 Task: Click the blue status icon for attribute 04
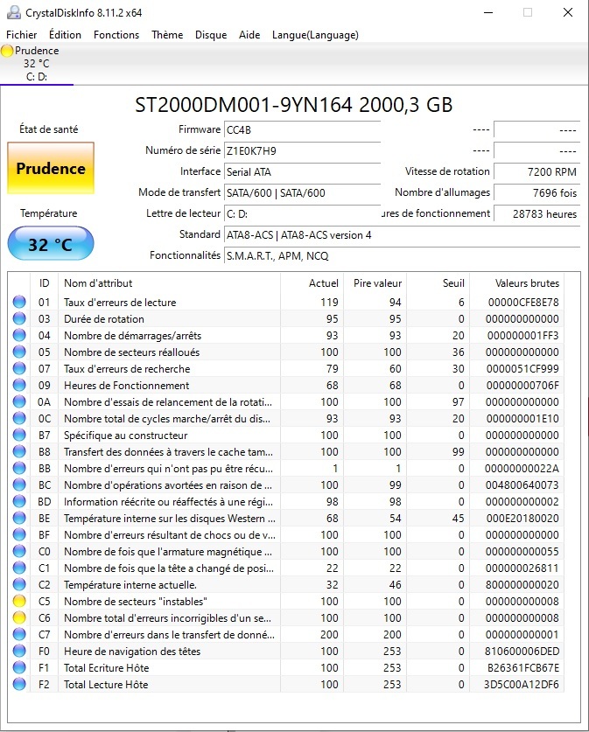tap(19, 335)
